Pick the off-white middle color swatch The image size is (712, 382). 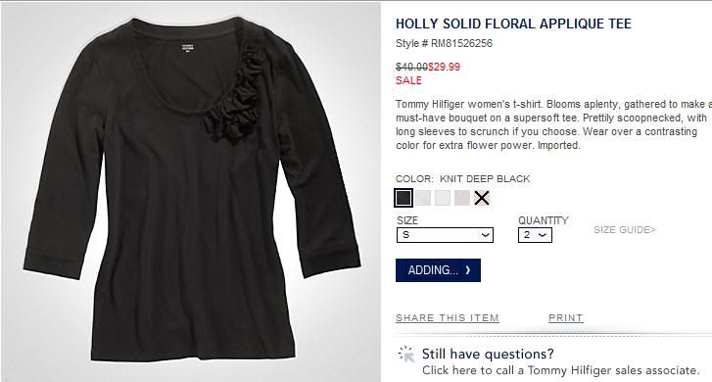coord(443,198)
